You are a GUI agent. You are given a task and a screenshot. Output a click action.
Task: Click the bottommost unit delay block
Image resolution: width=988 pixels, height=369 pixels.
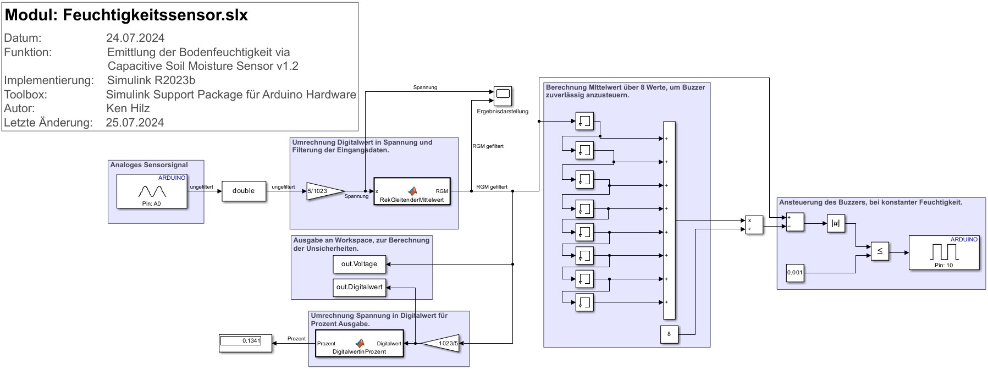pyautogui.click(x=584, y=302)
